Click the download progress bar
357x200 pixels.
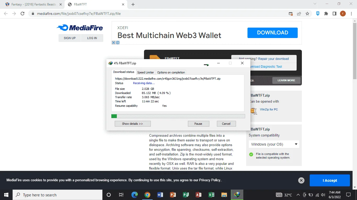pos(178,116)
